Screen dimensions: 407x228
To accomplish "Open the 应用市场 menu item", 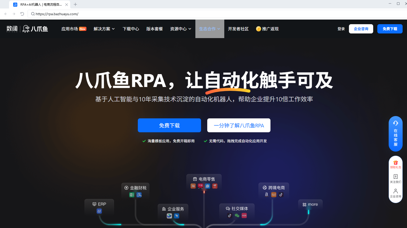I will pyautogui.click(x=74, y=29).
